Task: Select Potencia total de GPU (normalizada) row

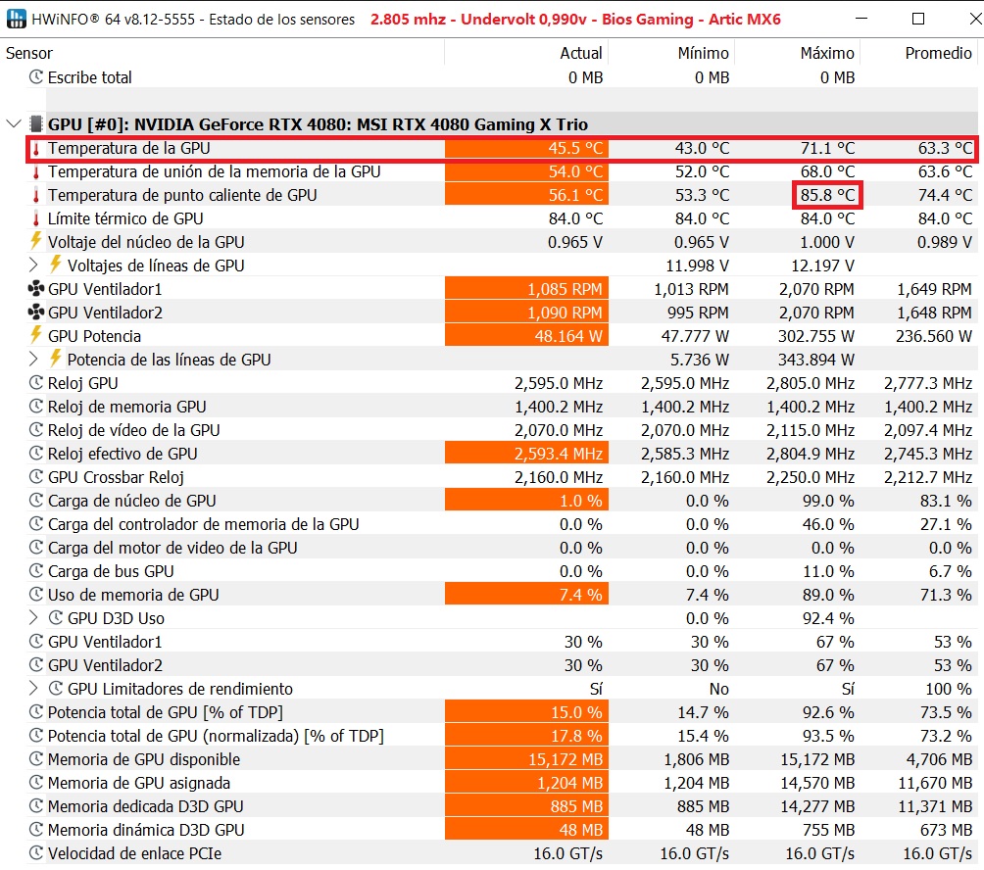Action: (502, 736)
